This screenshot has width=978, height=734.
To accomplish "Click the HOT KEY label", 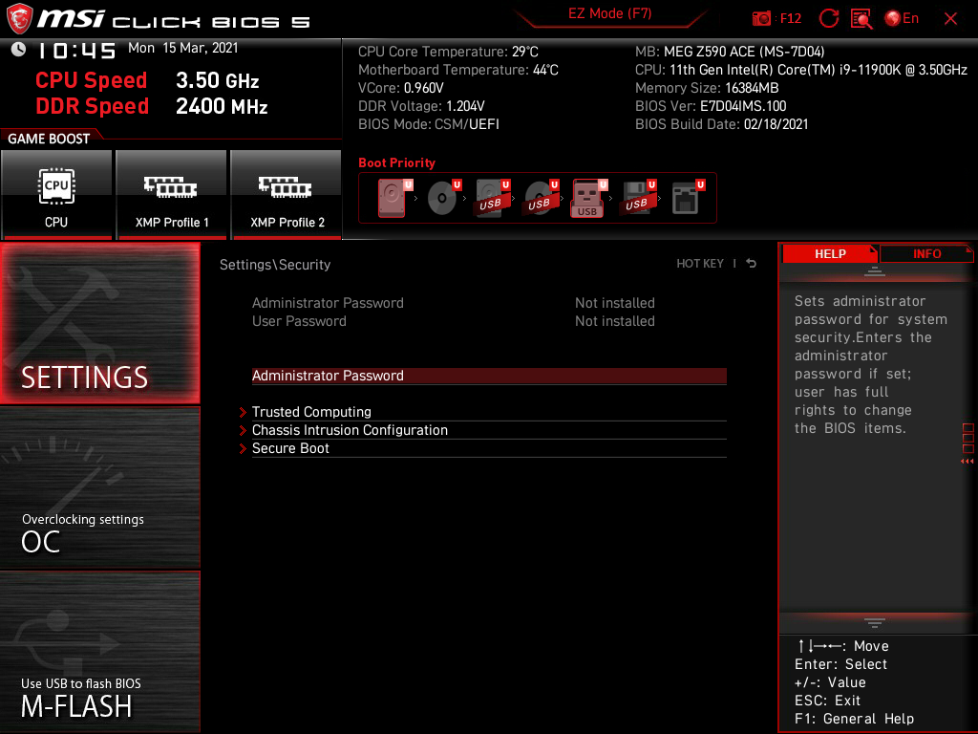I will coord(700,264).
